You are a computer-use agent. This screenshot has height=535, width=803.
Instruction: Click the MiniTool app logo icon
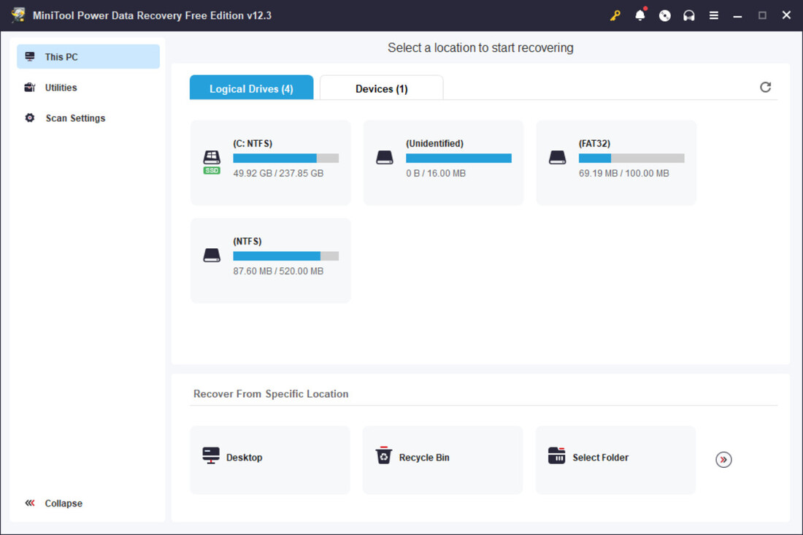[x=18, y=15]
